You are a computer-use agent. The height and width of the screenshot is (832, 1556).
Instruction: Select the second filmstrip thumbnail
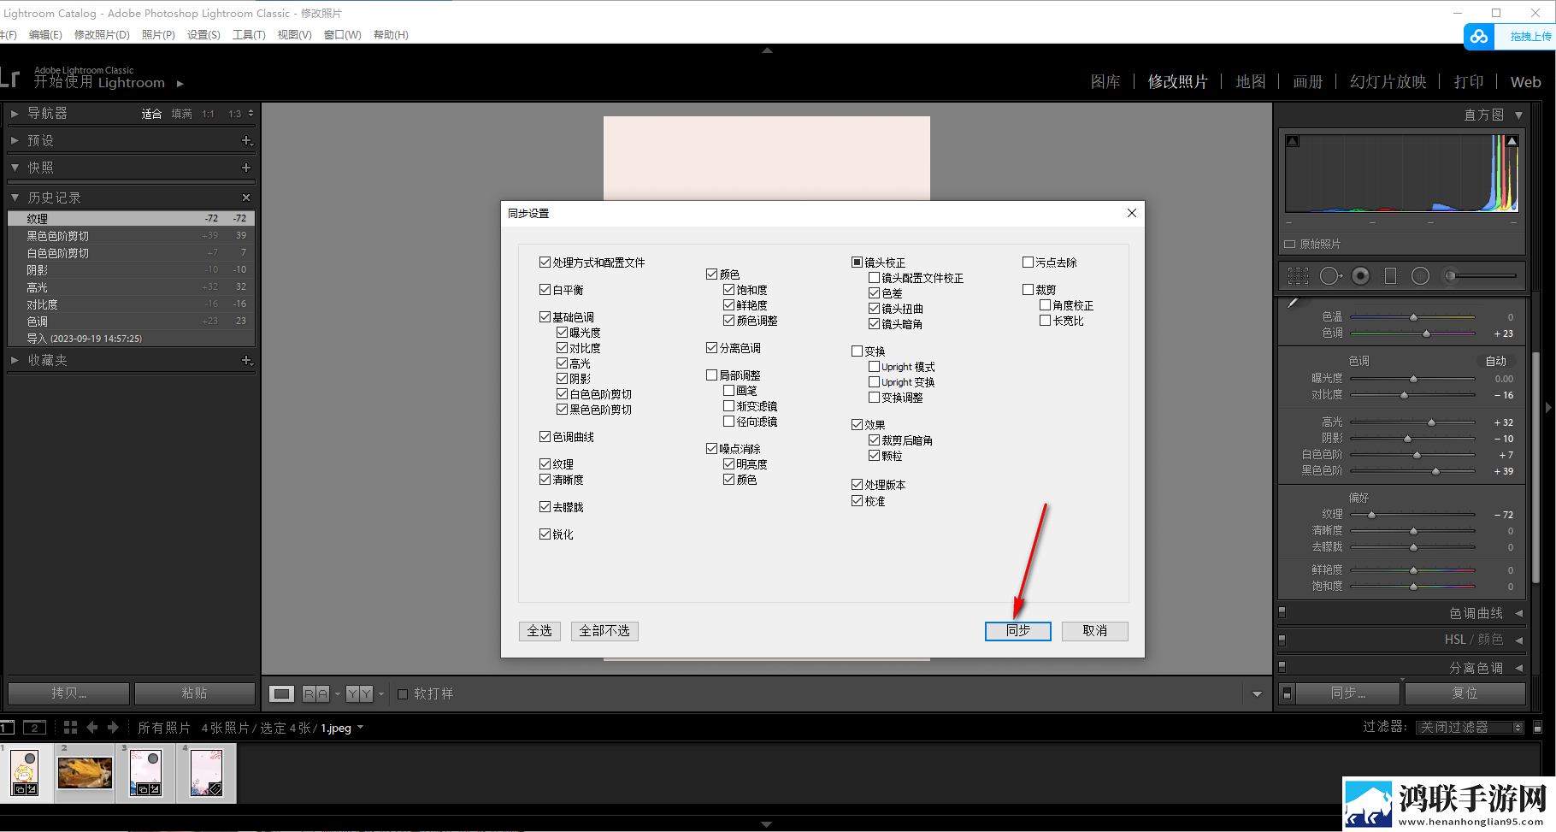[x=85, y=773]
